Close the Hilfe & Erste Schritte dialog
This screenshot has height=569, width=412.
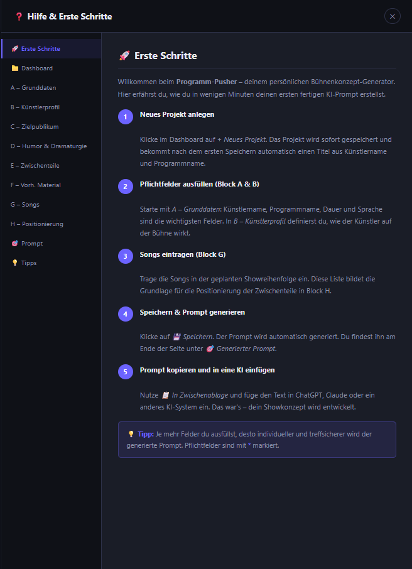coord(393,16)
